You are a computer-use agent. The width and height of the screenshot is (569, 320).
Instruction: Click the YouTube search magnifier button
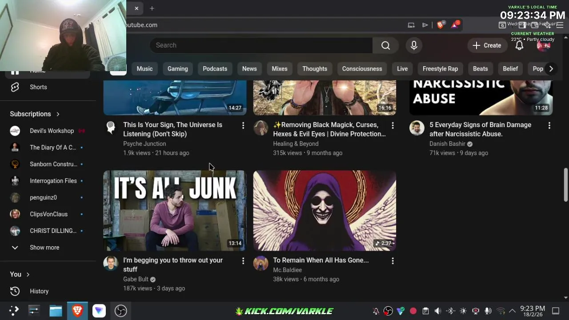click(385, 45)
